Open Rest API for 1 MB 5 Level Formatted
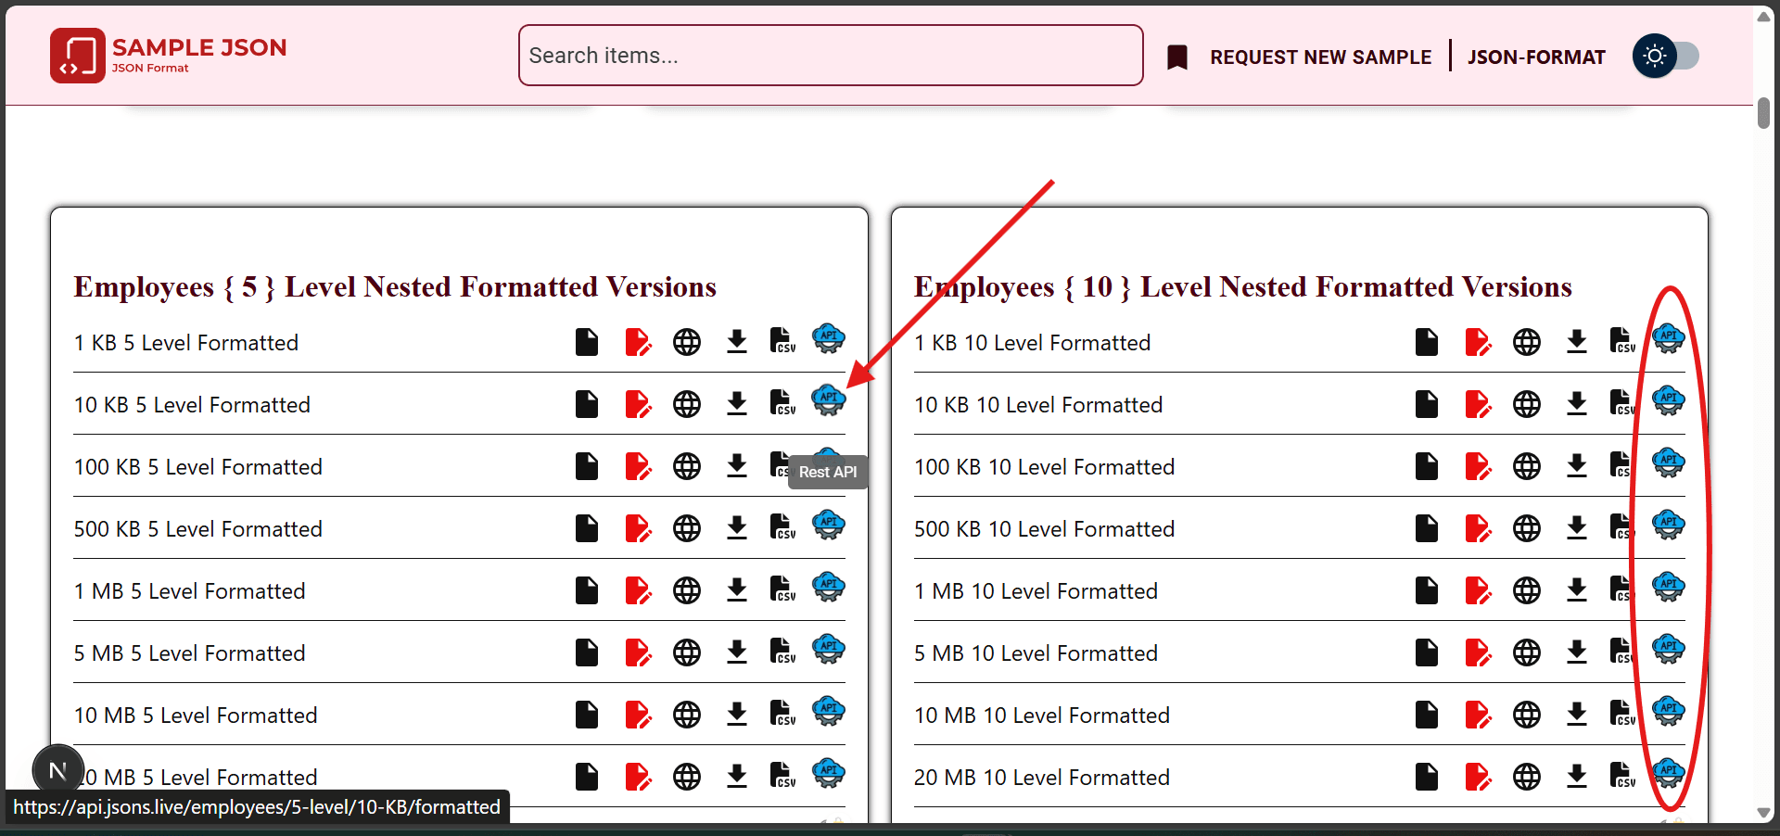Viewport: 1780px width, 836px height. tap(829, 587)
